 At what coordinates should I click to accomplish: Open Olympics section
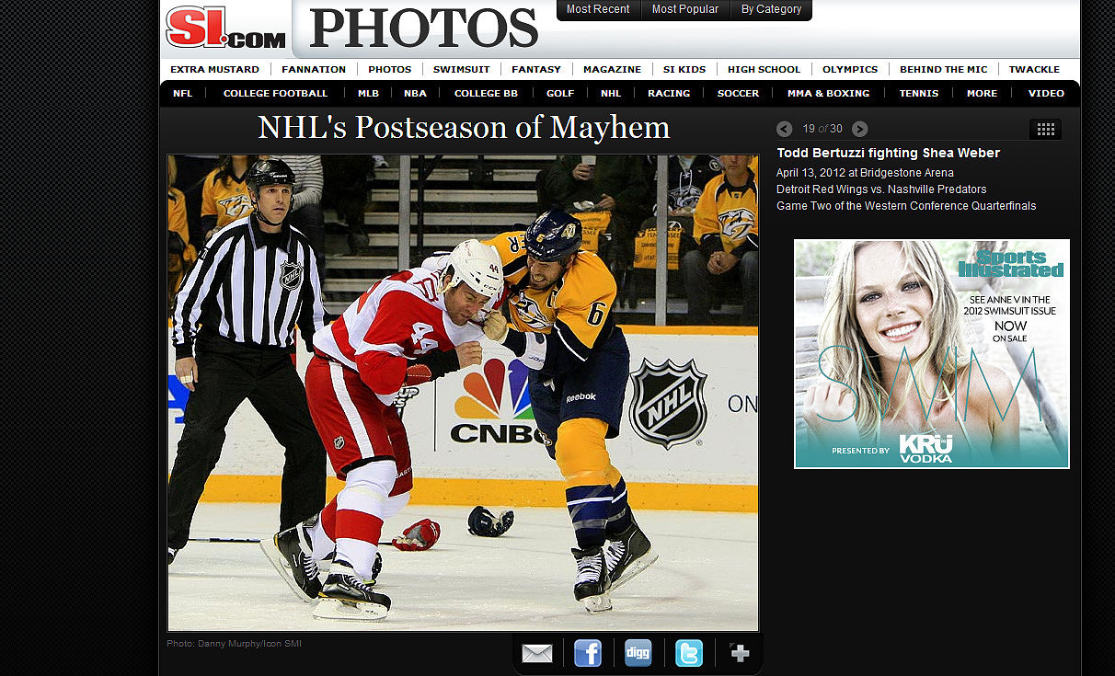pos(850,69)
